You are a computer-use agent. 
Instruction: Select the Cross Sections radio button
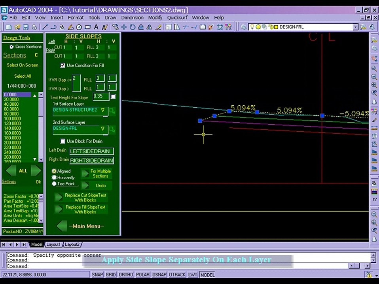[x=11, y=47]
